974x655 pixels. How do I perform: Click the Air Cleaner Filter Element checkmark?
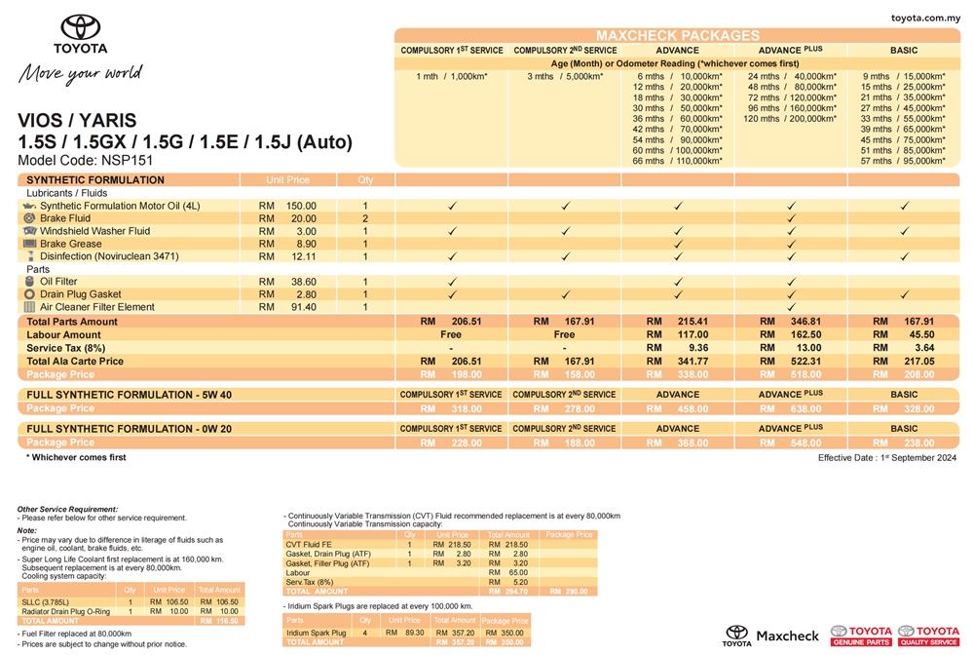(791, 307)
